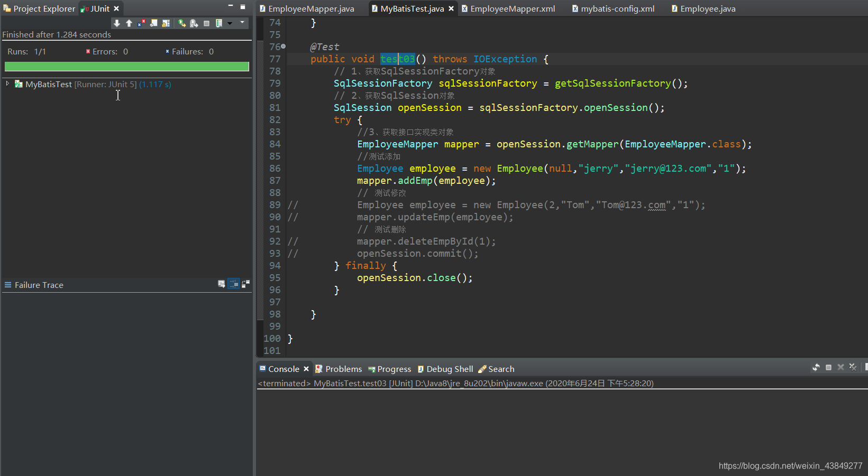Remove Launch single X icon in Console
The height and width of the screenshot is (476, 868).
click(x=840, y=367)
